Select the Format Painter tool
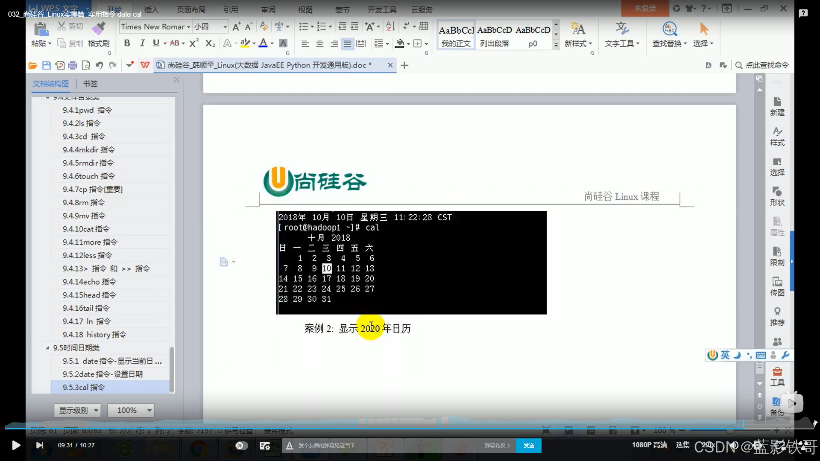Screen dimensions: 820x461 (x=98, y=35)
